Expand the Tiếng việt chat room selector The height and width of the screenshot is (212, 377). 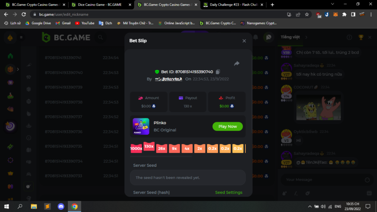pyautogui.click(x=306, y=37)
